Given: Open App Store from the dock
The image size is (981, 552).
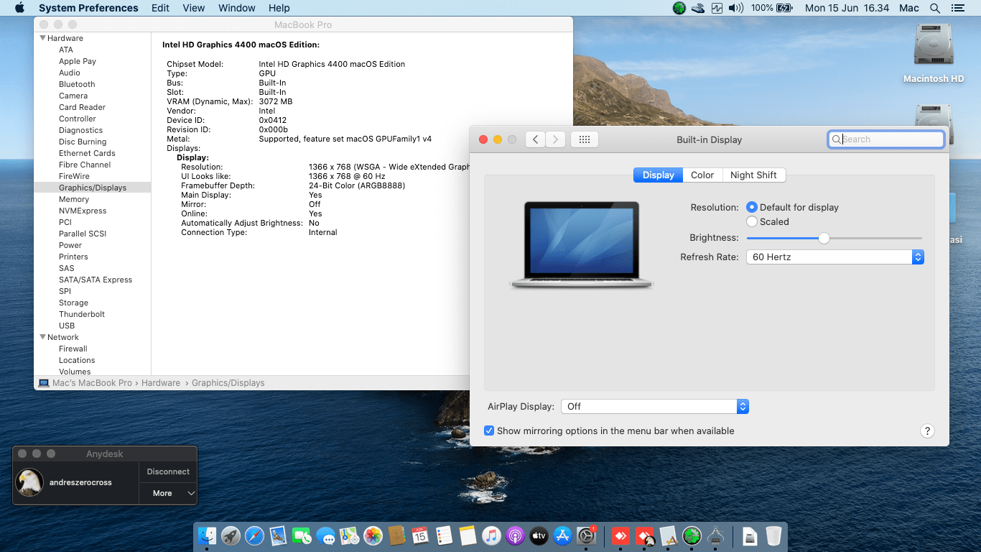Looking at the screenshot, I should point(562,535).
